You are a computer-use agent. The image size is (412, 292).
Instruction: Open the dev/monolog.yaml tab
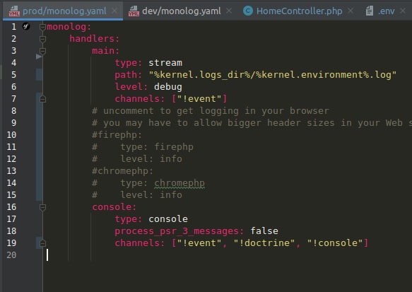[x=181, y=11]
